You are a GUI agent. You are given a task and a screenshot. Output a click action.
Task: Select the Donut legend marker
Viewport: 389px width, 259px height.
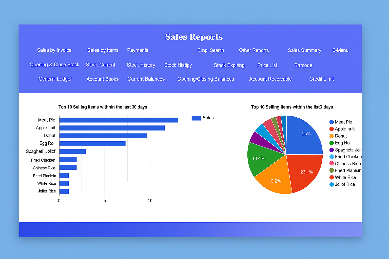click(331, 136)
